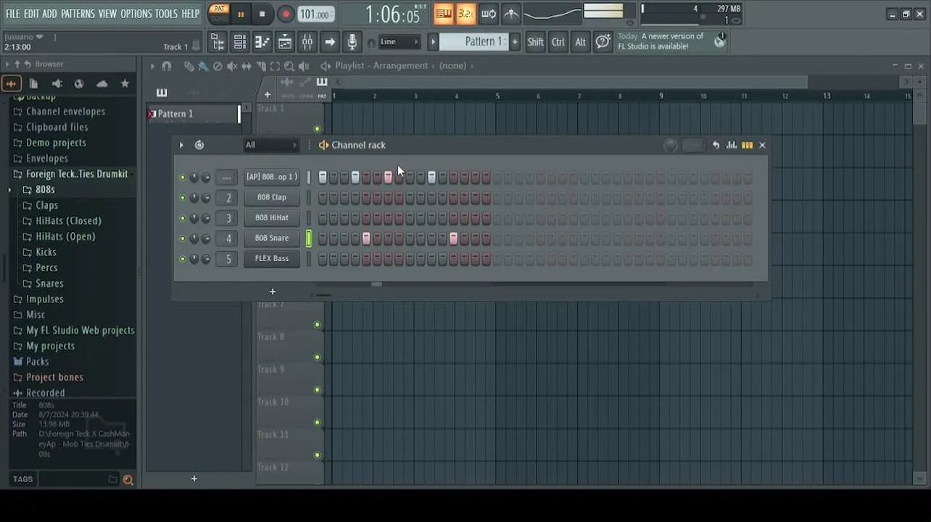The width and height of the screenshot is (931, 522).
Task: Open the help assistant chat icon
Action: 603,42
